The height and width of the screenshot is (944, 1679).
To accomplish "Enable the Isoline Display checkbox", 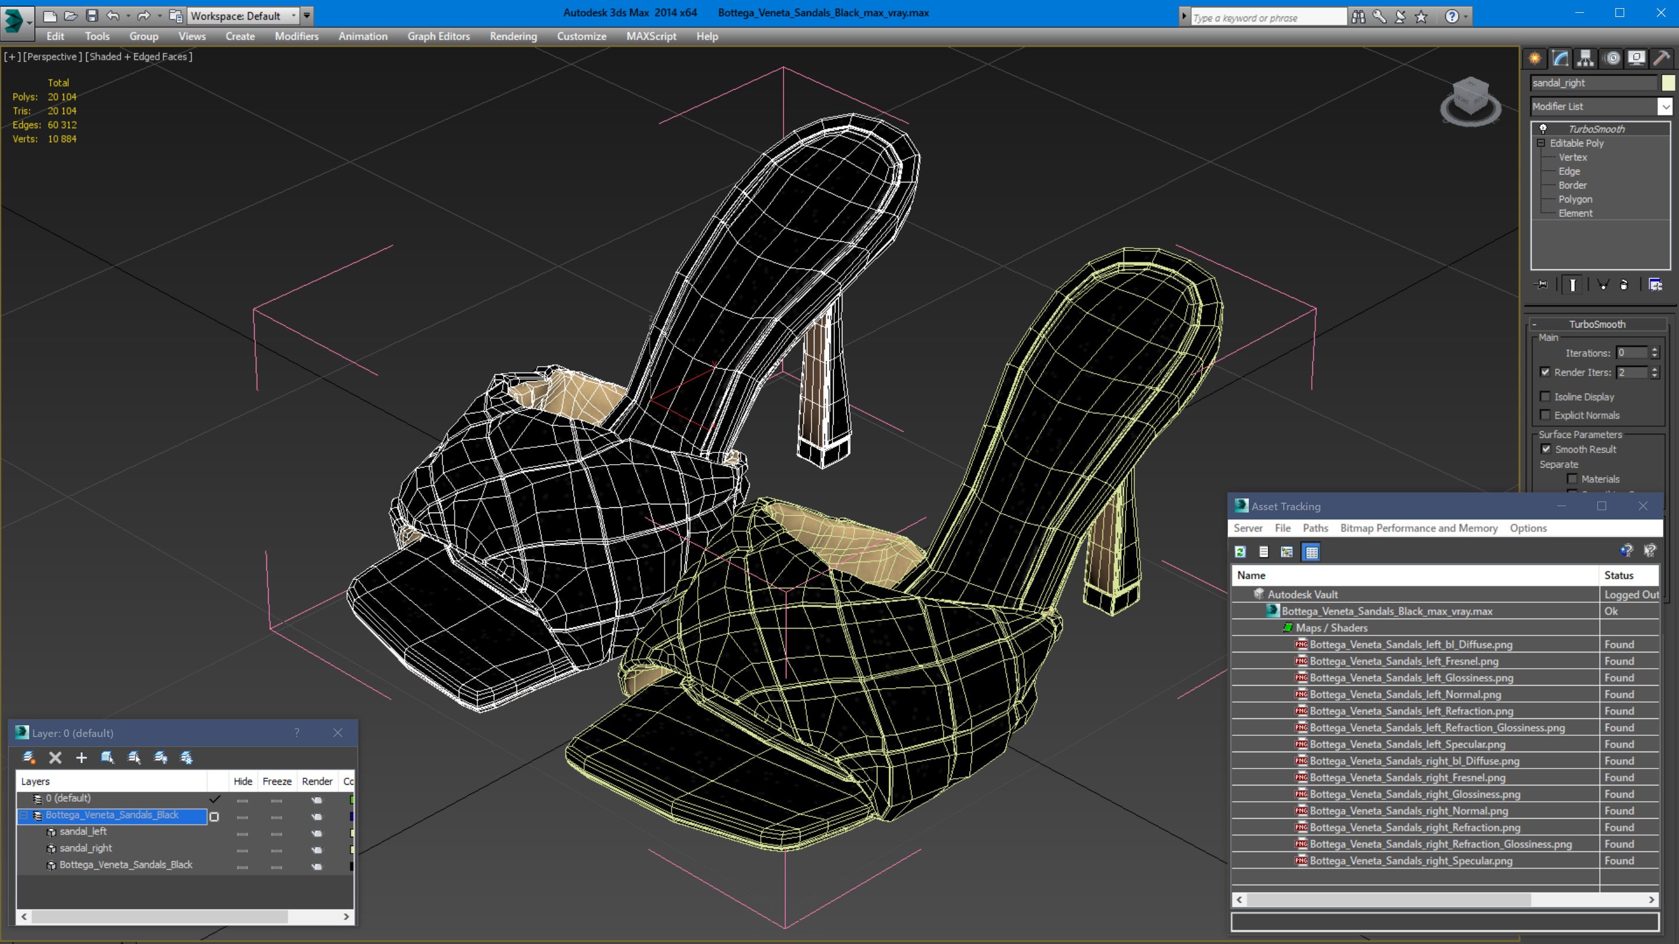I will pos(1545,396).
